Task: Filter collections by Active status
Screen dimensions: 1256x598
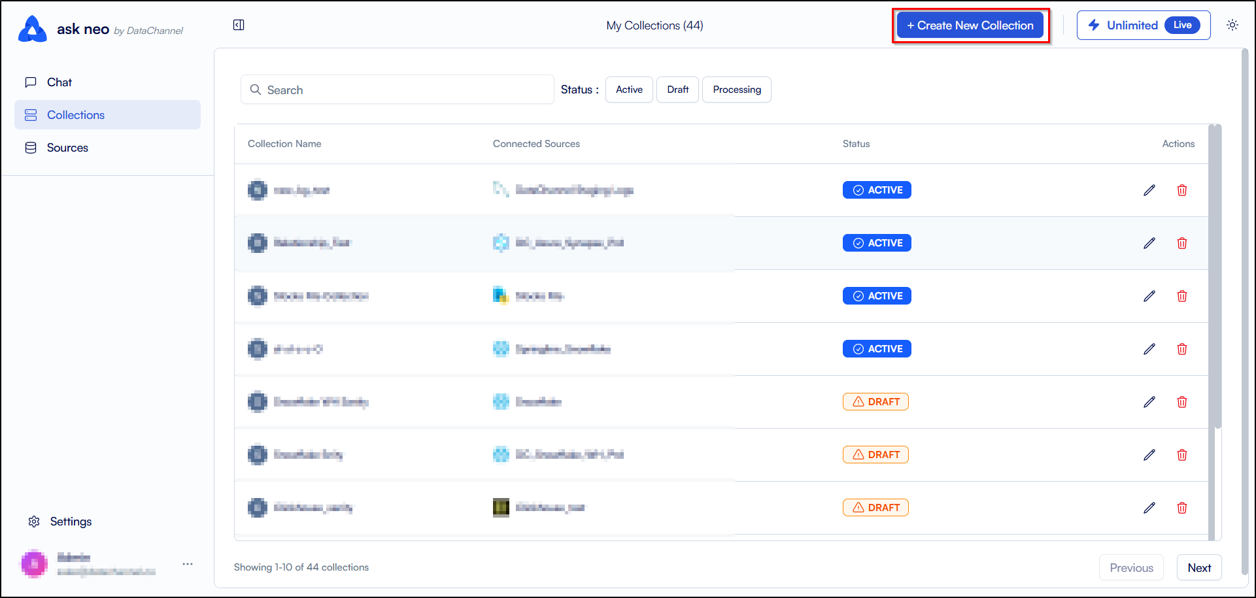Action: (x=629, y=90)
